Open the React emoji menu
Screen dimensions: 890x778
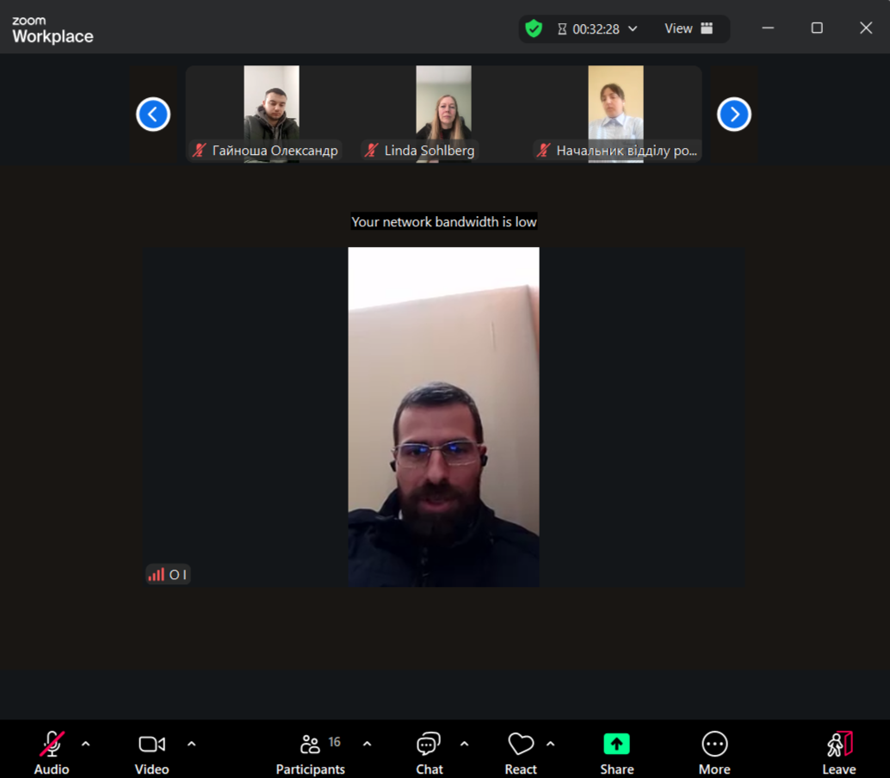[521, 744]
